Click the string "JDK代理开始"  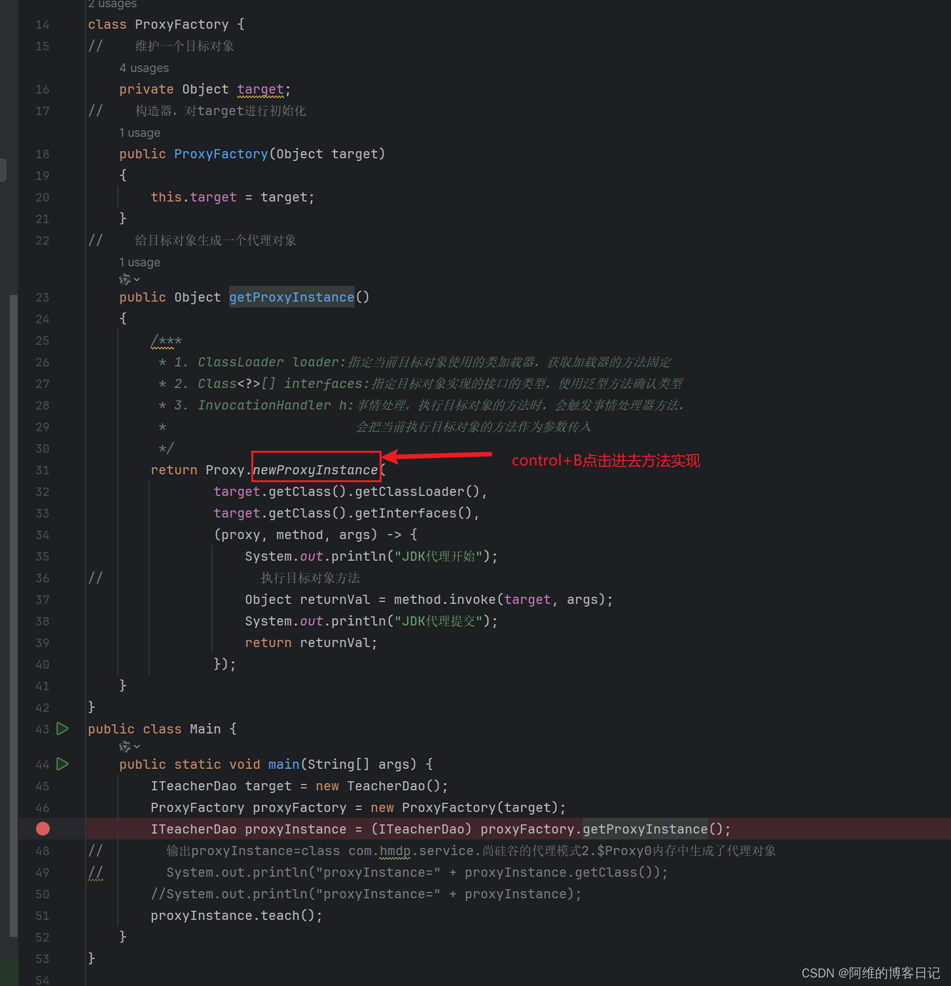(438, 556)
